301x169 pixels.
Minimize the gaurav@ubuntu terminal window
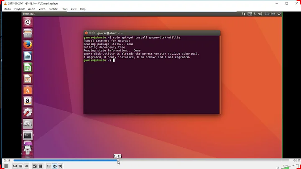tap(90, 33)
